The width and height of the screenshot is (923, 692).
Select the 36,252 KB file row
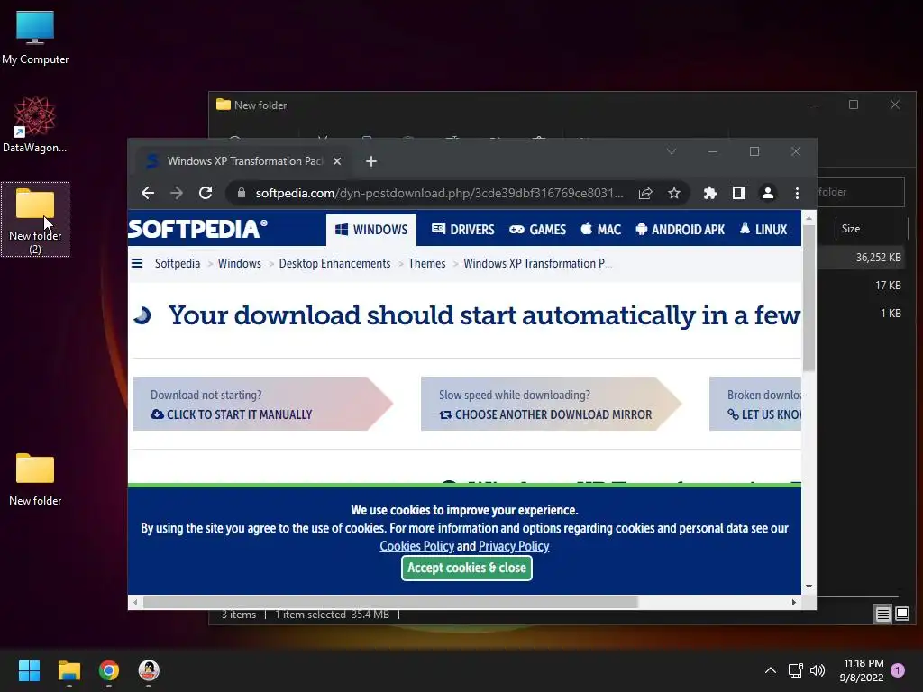(x=863, y=257)
